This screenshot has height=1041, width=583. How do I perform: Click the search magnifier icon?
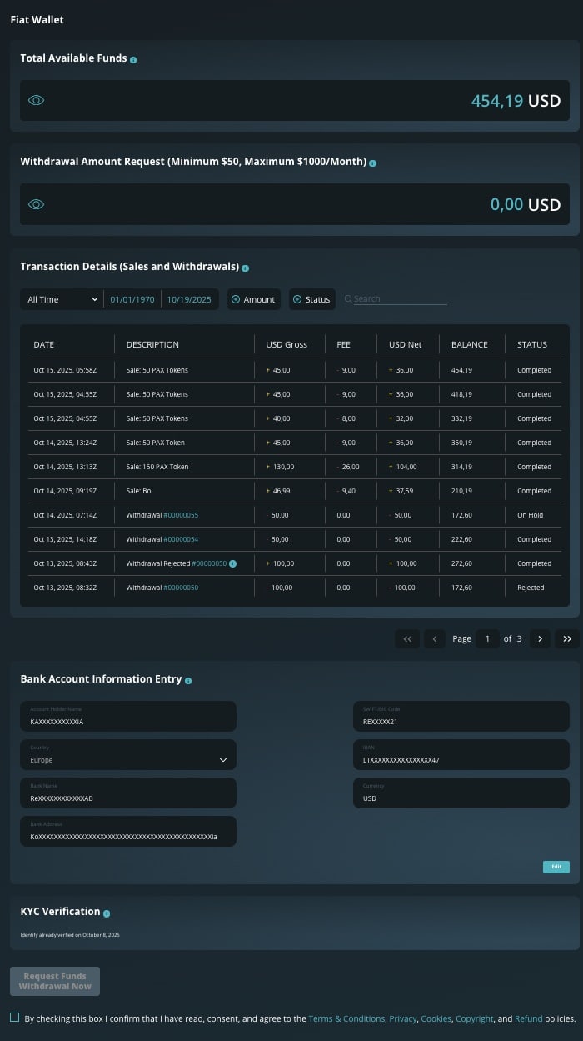point(348,298)
